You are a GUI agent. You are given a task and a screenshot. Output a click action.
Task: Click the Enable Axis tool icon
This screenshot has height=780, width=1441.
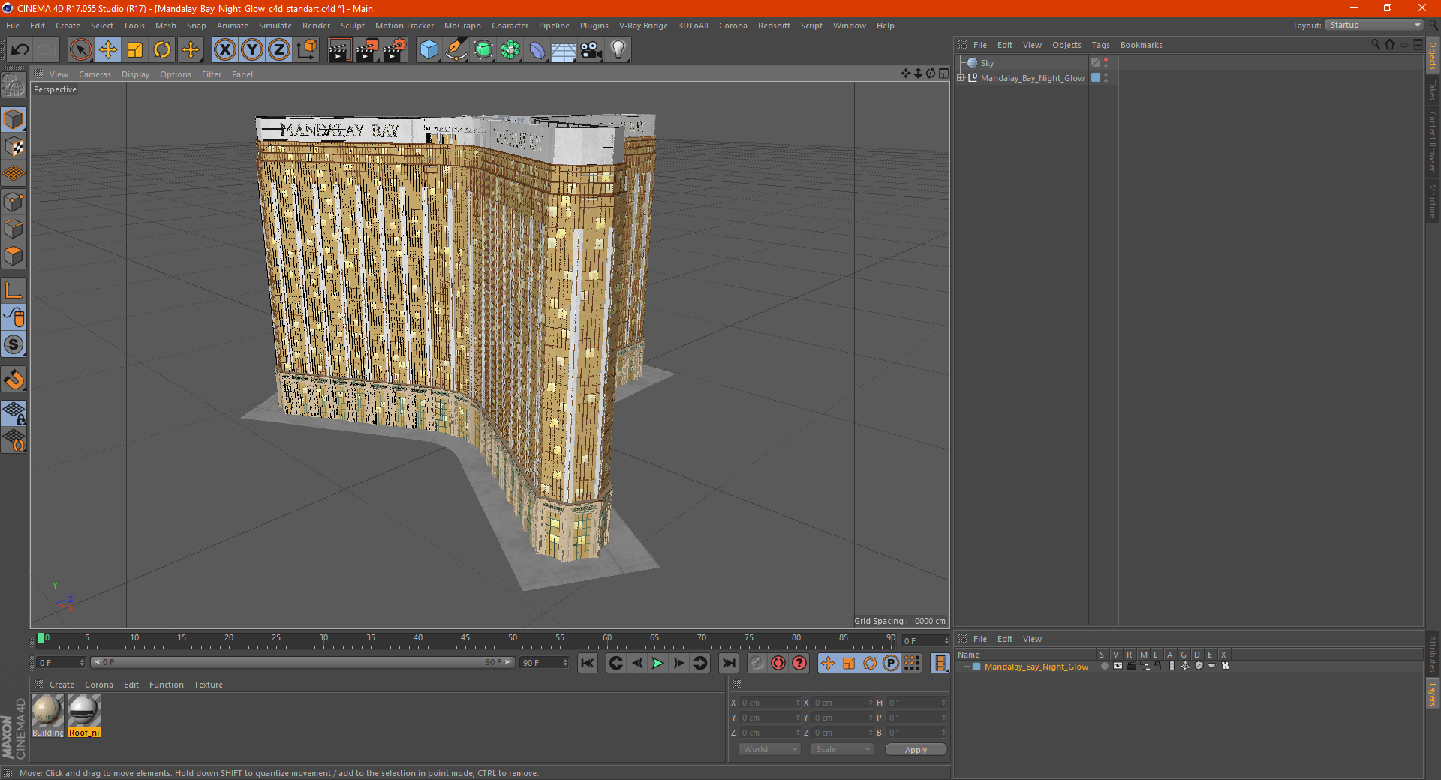[14, 290]
